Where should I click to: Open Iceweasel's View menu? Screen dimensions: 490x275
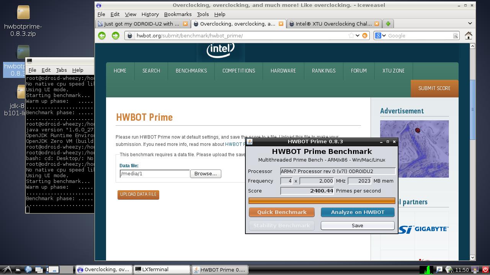tap(131, 14)
